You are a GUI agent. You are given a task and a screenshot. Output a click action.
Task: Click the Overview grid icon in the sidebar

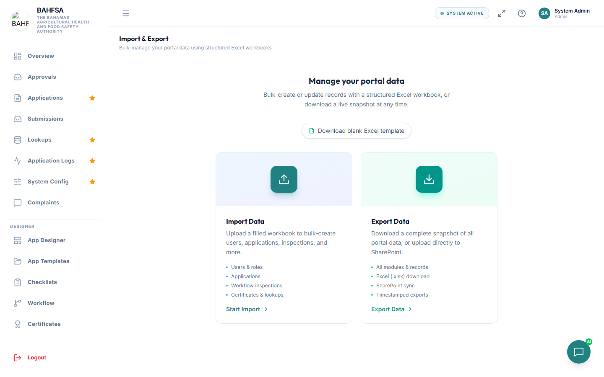[x=18, y=56]
